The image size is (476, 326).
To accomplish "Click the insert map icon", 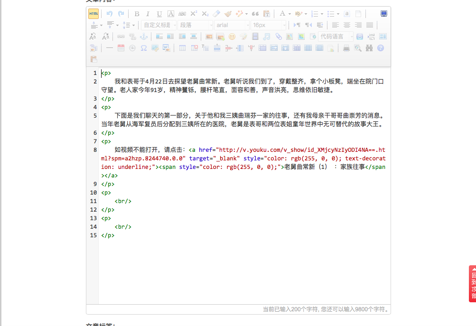I will pyautogui.click(x=289, y=37).
